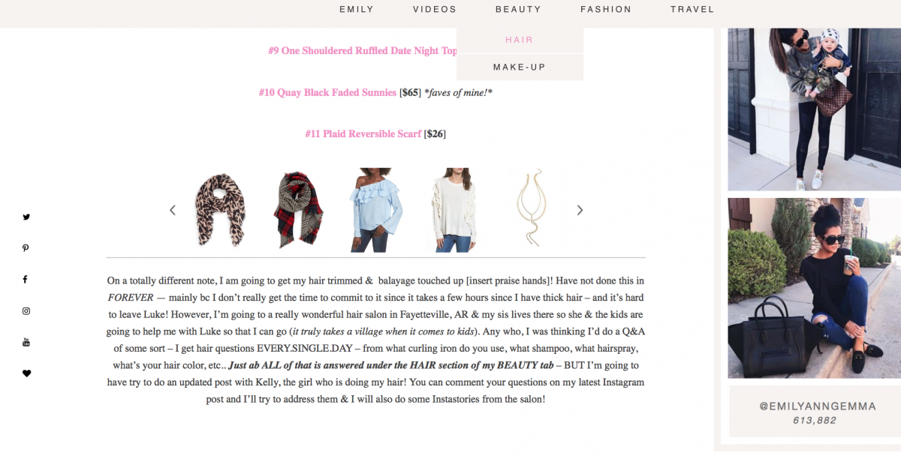Open the BEAUTY menu
The height and width of the screenshot is (456, 901).
pos(518,10)
